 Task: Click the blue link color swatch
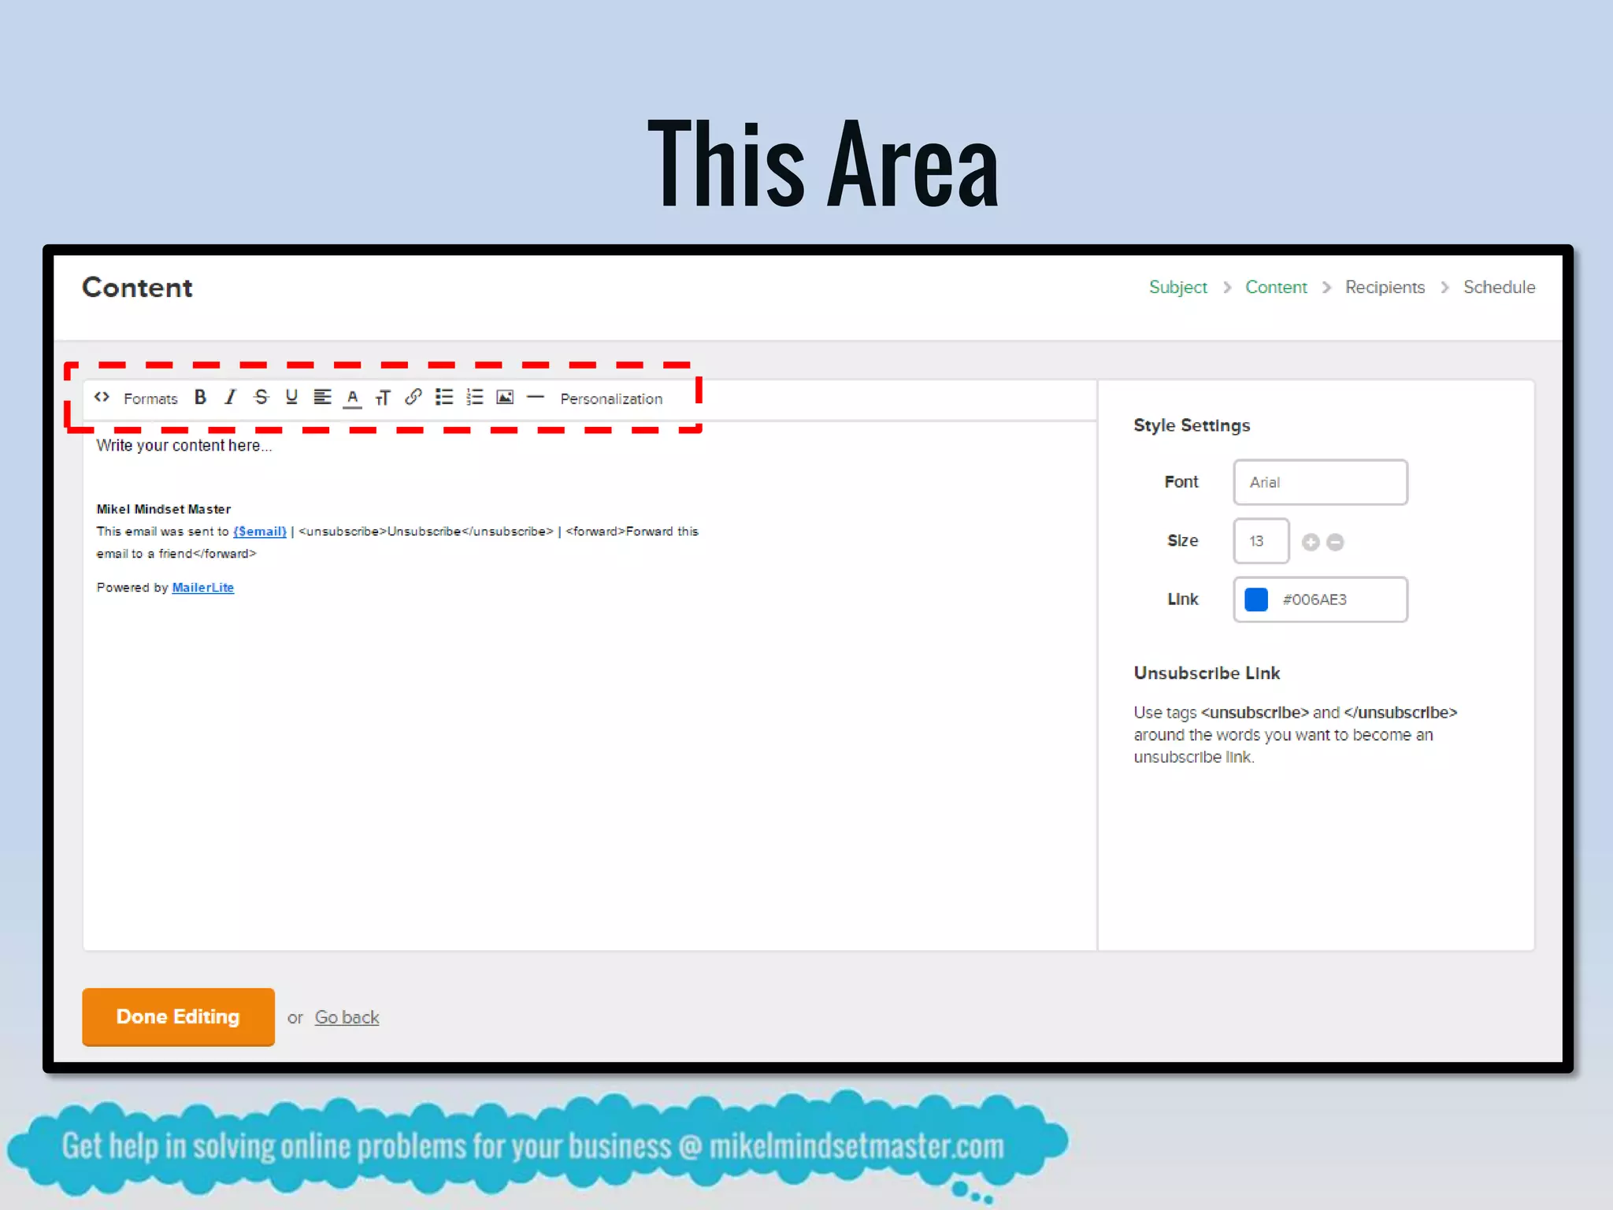(1256, 599)
